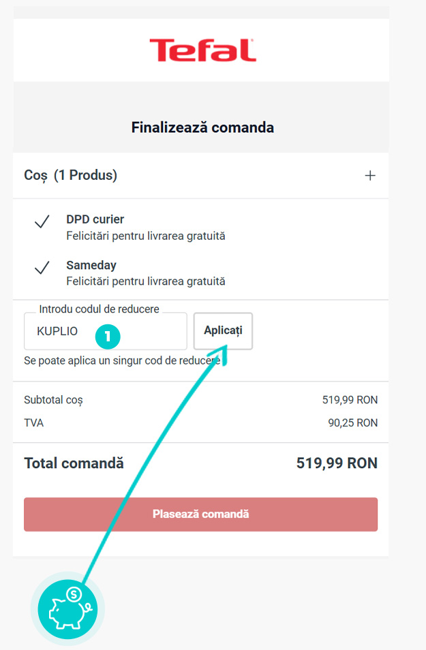Click the plus icon beside Coș (1 Produs)

coord(369,175)
